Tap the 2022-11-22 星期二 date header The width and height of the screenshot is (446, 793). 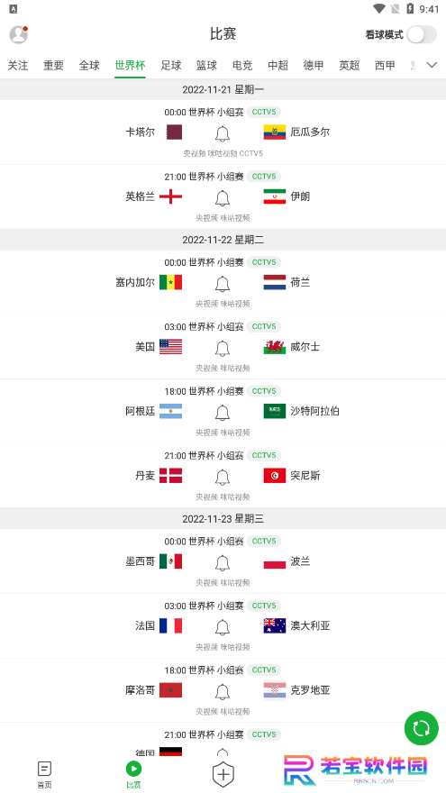[223, 240]
